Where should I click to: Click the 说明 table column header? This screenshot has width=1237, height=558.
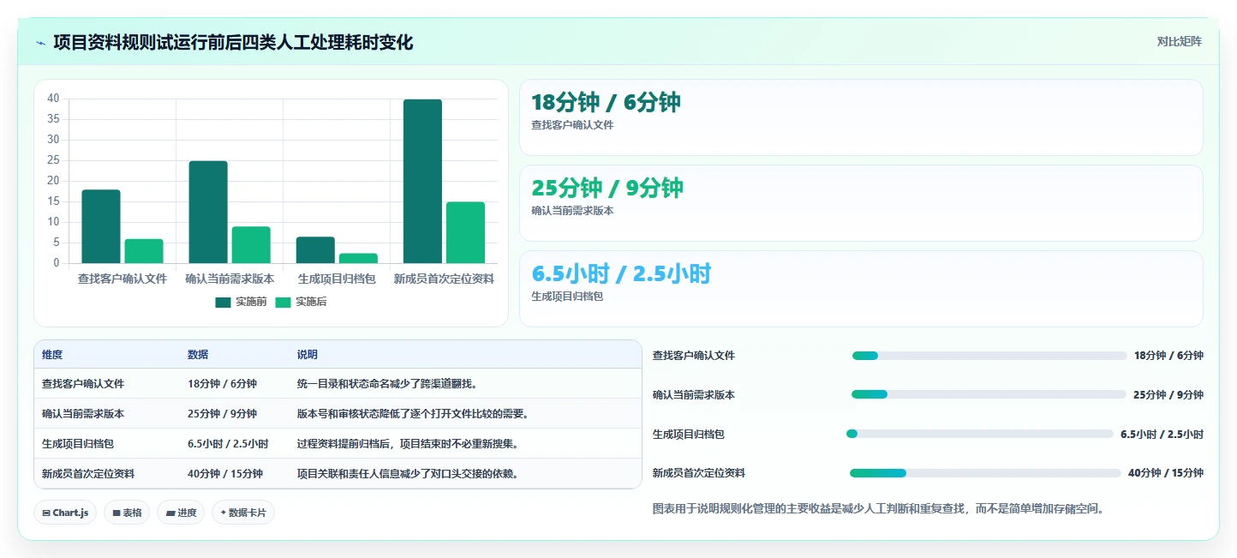click(308, 355)
